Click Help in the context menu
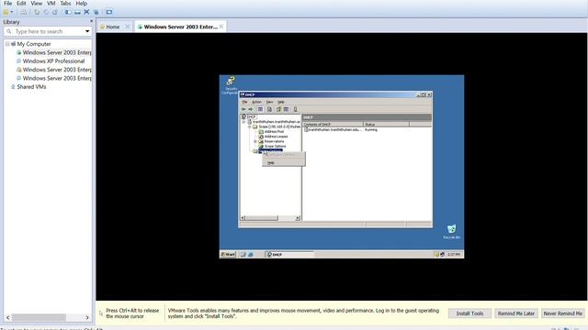 click(271, 163)
